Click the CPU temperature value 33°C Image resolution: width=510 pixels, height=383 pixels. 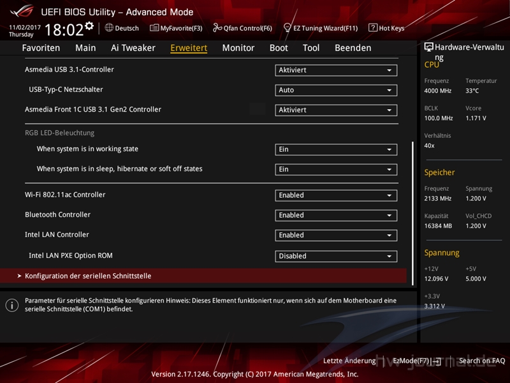pos(472,91)
